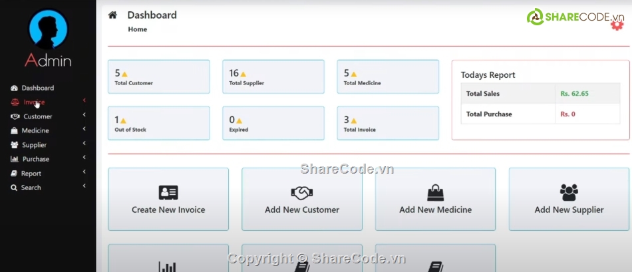Click the Admin profile avatar

click(x=48, y=29)
